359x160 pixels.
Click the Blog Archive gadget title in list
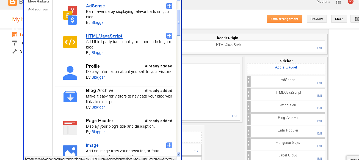coord(100,90)
